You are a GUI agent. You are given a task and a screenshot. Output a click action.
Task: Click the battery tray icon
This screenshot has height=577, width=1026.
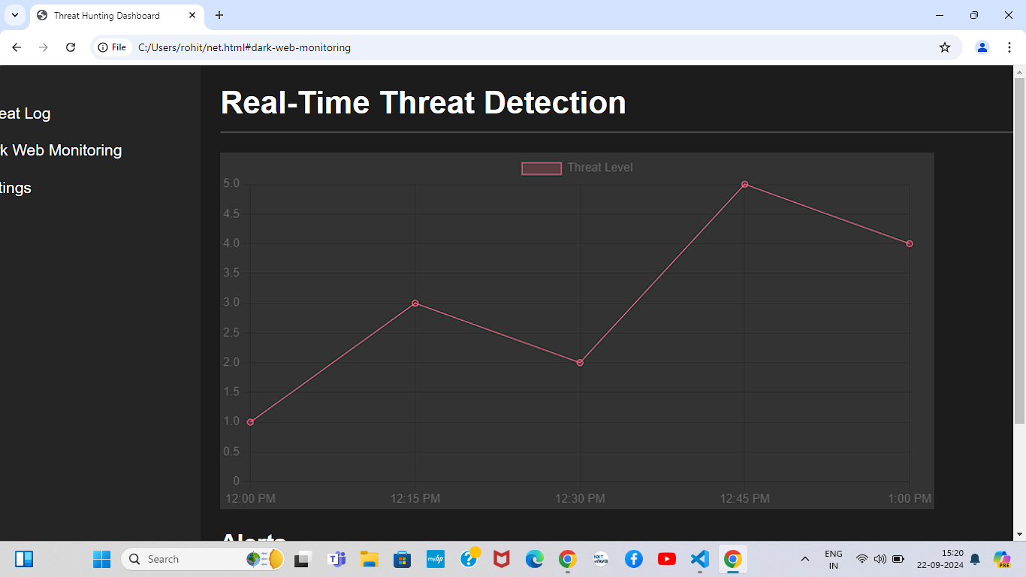pos(898,559)
